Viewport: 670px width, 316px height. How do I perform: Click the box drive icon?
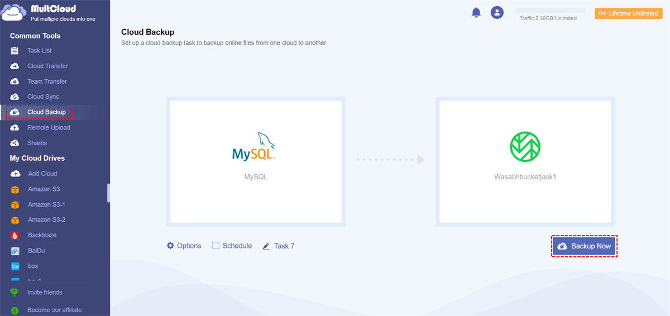(x=15, y=266)
